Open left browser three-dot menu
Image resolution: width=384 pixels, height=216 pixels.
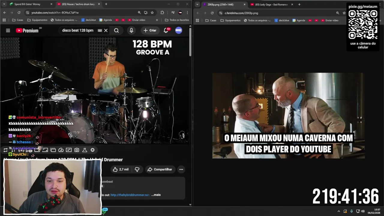tap(187, 13)
